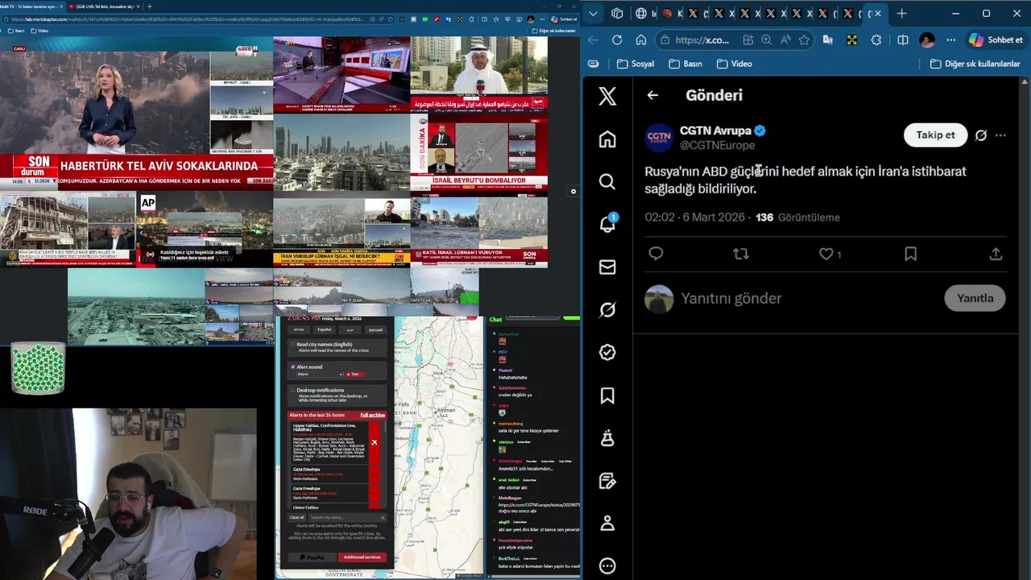Open Sosyal bookmarks folder

635,64
